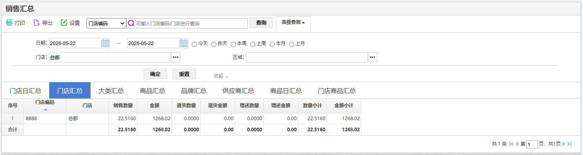Go to the previous page

[x=517, y=144]
